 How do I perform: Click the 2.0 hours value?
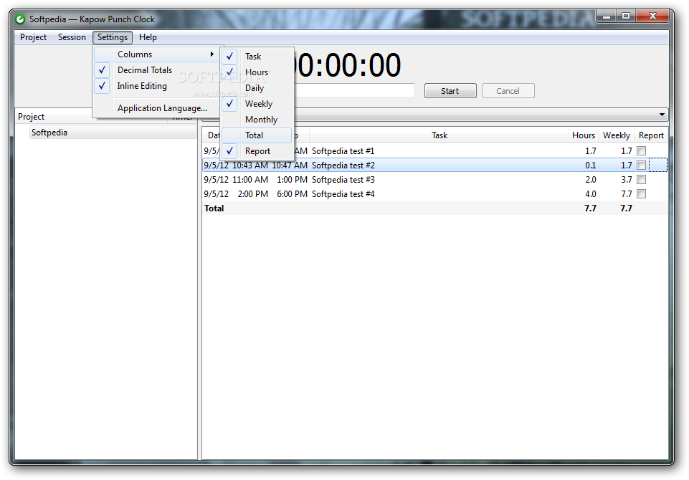coord(591,180)
